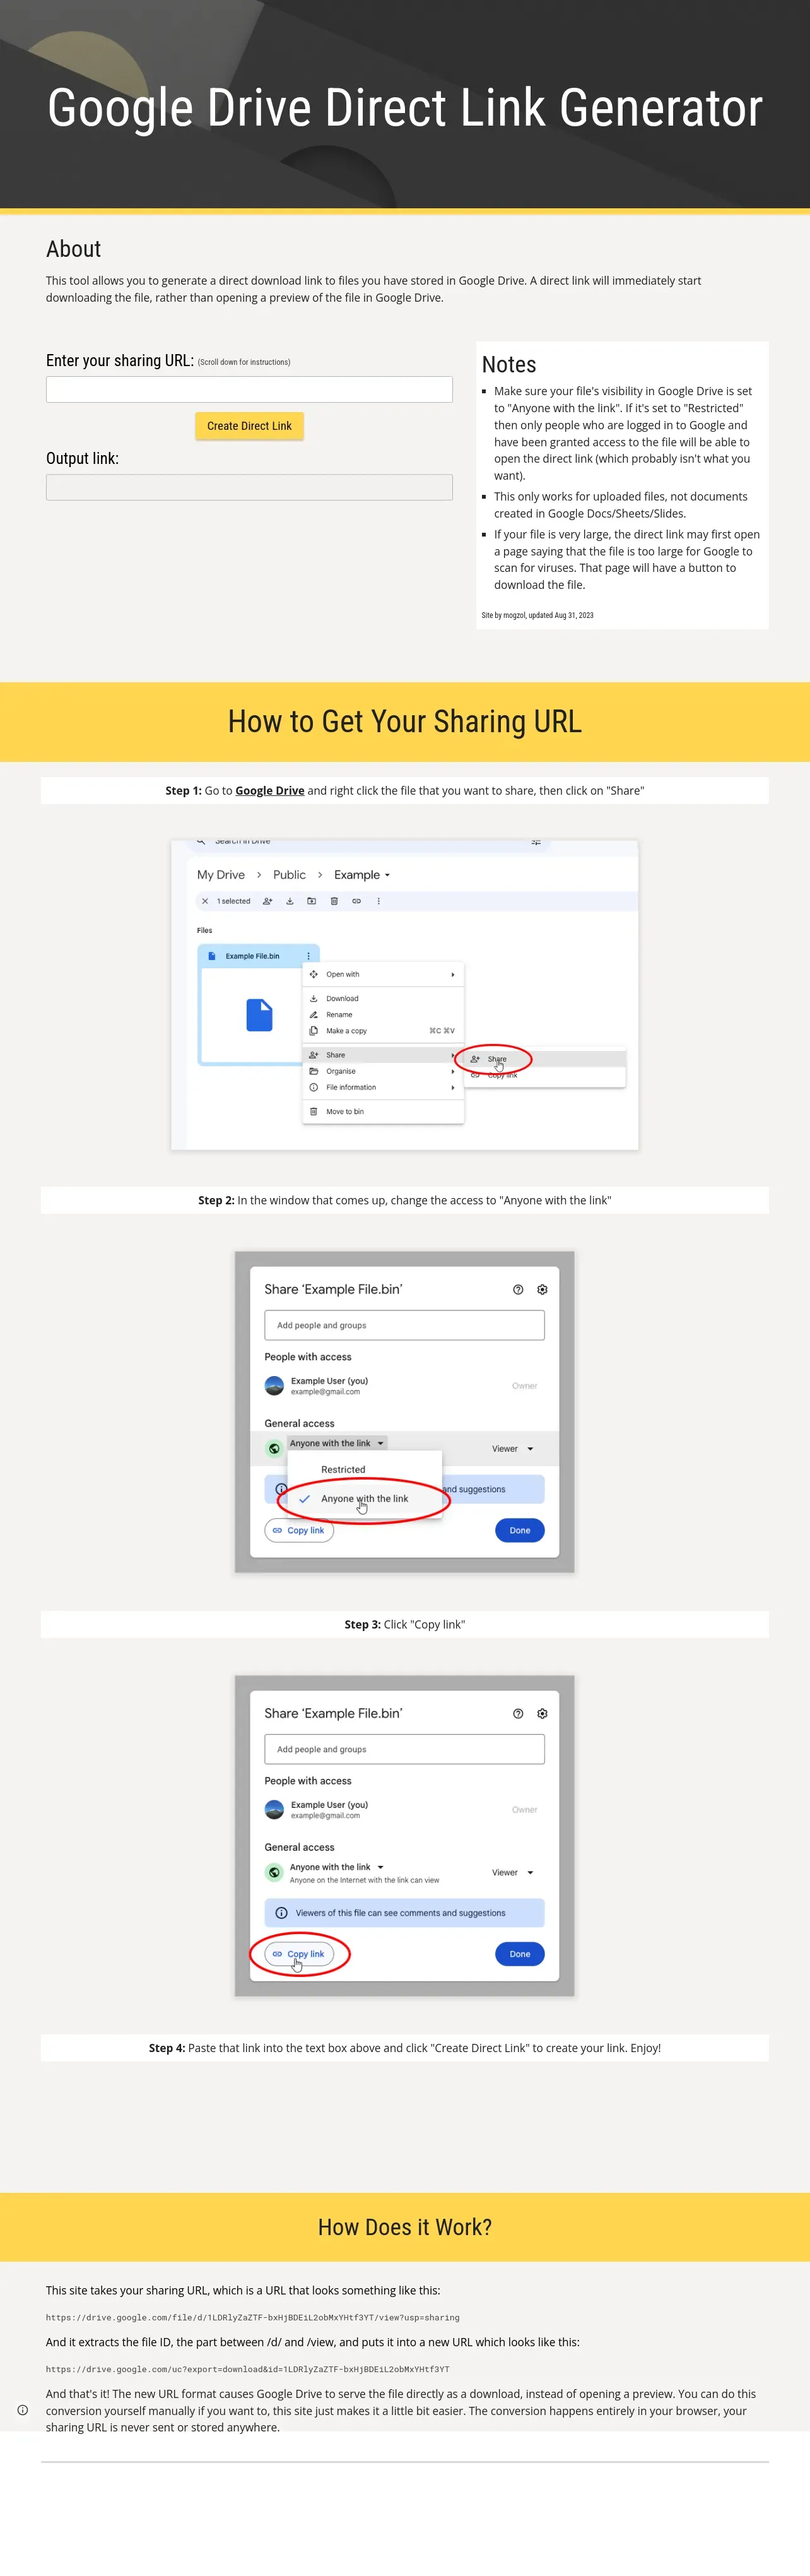Viewport: 810px width, 2576px height.
Task: Click the note about very large files
Action: (x=626, y=560)
